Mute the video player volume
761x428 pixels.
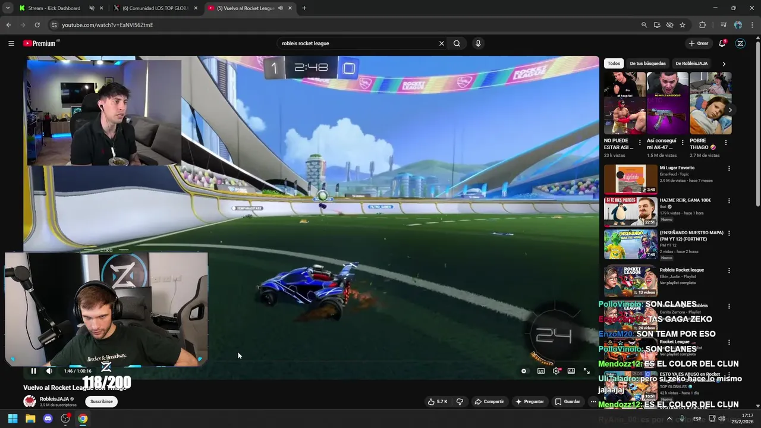click(49, 371)
